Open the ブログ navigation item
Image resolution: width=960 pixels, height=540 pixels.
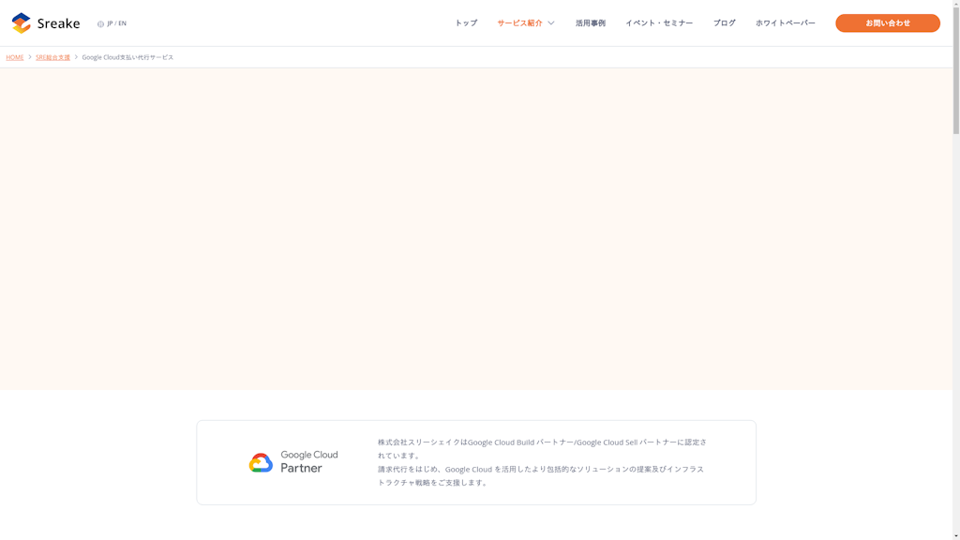click(x=723, y=22)
